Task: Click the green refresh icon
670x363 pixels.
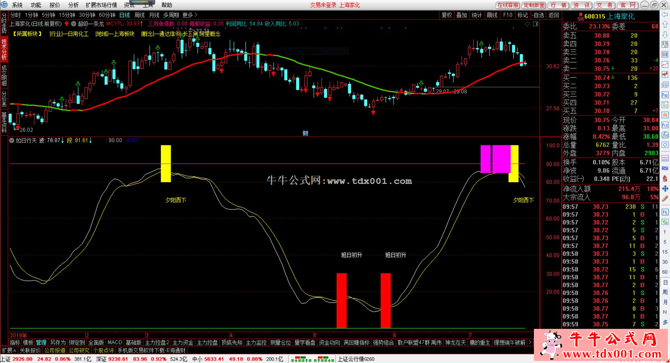Action: pos(665,222)
